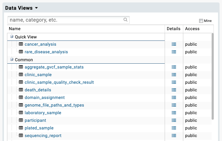Click details icon for domain_assignment

pos(174,97)
